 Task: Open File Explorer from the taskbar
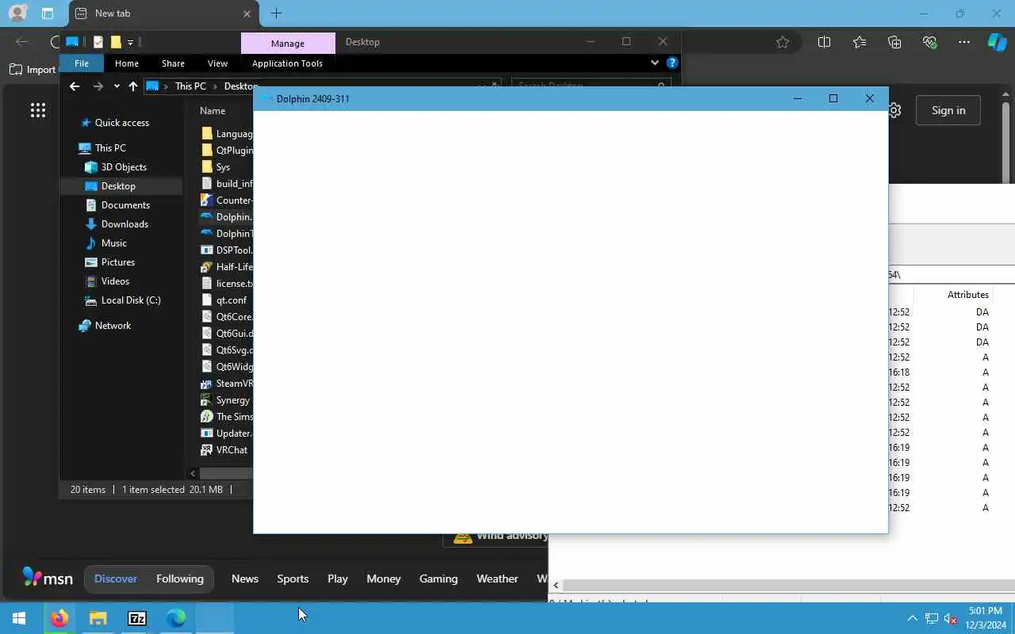(x=98, y=618)
